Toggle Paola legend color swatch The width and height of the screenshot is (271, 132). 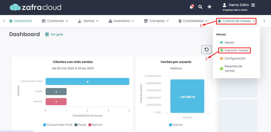(x=76, y=125)
